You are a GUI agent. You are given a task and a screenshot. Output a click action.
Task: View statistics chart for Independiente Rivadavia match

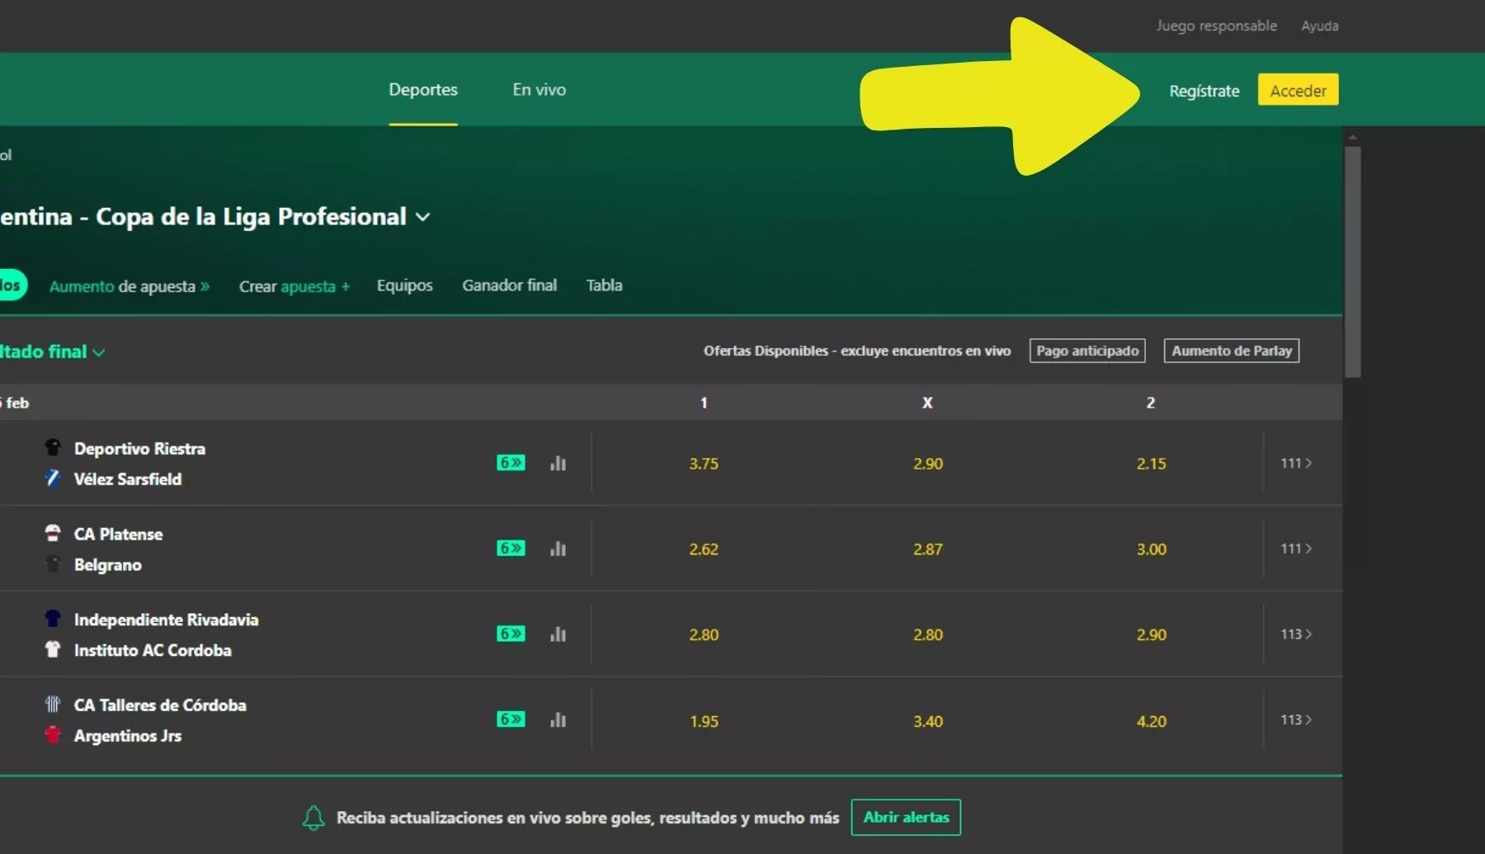[x=559, y=634]
